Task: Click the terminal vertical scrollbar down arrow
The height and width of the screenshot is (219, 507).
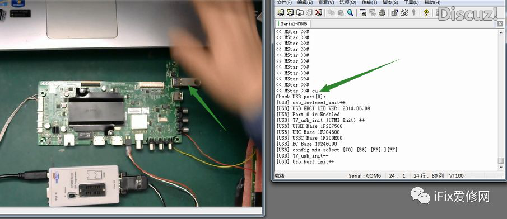Action: [501, 168]
